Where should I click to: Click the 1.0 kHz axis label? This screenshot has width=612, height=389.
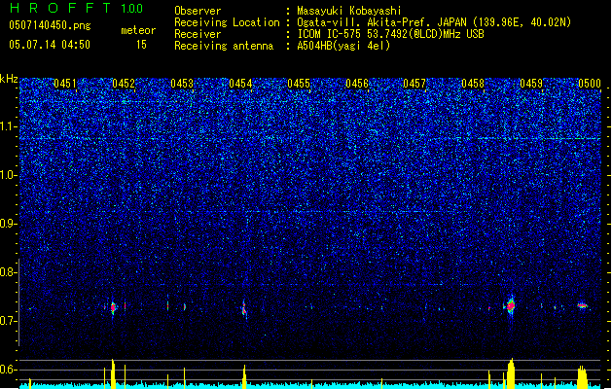pos(9,175)
